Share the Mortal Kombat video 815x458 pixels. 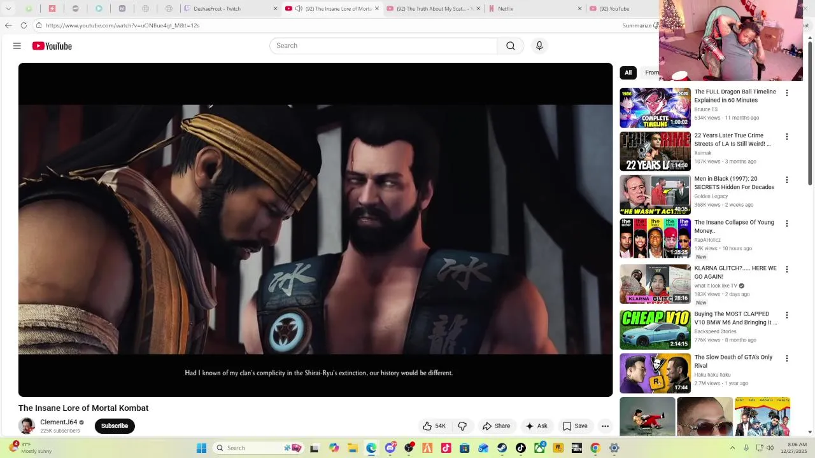tap(496, 426)
